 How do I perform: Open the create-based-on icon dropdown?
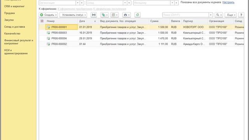click(105, 15)
